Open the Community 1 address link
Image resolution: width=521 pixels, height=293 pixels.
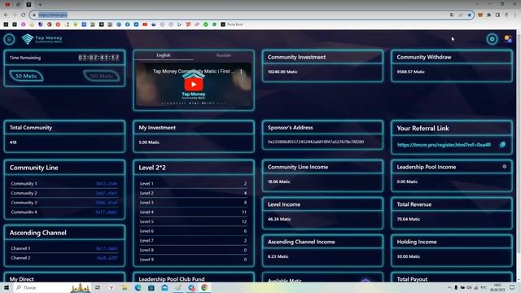point(107,183)
